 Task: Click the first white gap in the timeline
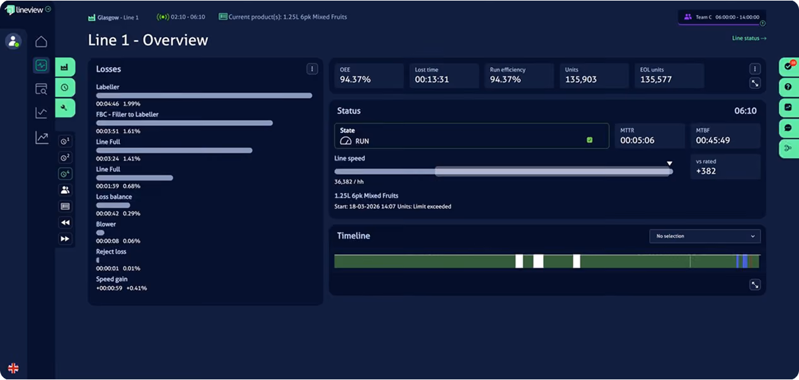(519, 261)
